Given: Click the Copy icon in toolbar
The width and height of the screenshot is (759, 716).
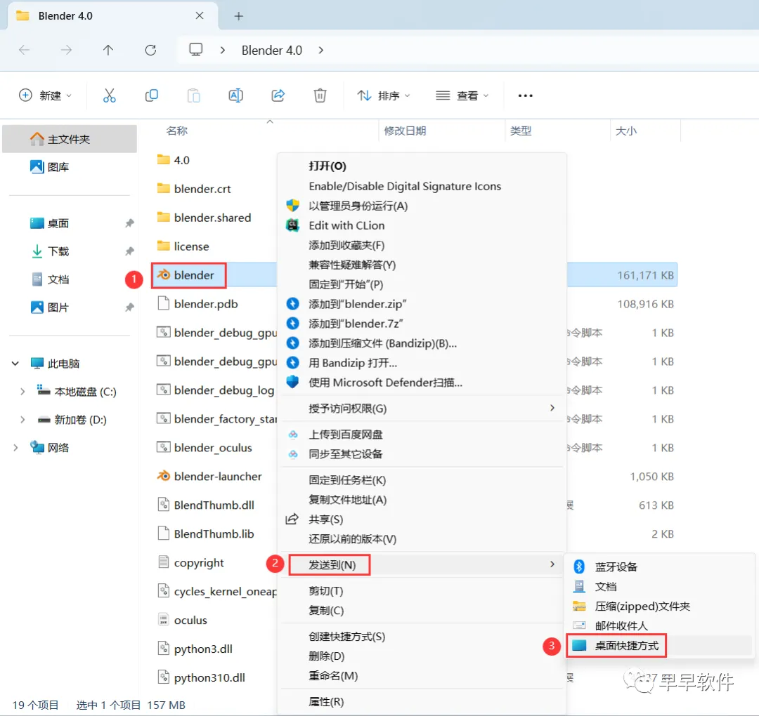Looking at the screenshot, I should 152,95.
